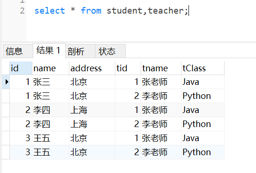Select 李老师 cell in the 王五 row
The width and height of the screenshot is (256, 173).
pyautogui.click(x=161, y=152)
